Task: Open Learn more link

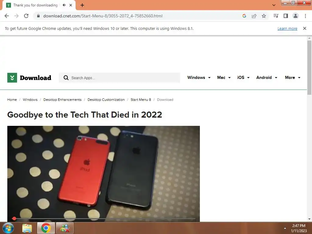Action: [x=287, y=28]
